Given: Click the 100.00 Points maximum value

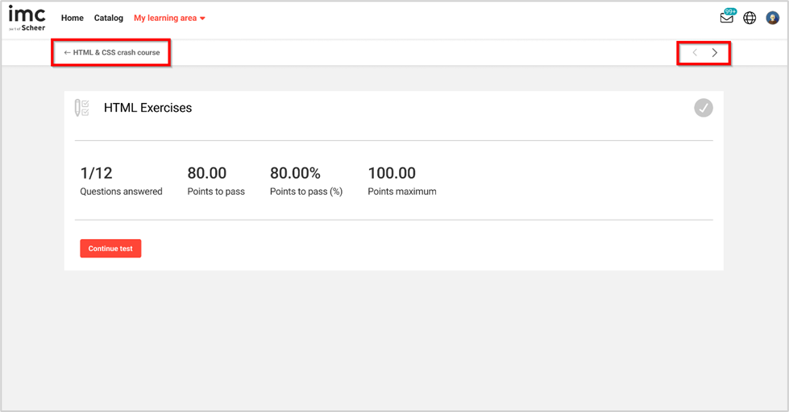Looking at the screenshot, I should 392,173.
